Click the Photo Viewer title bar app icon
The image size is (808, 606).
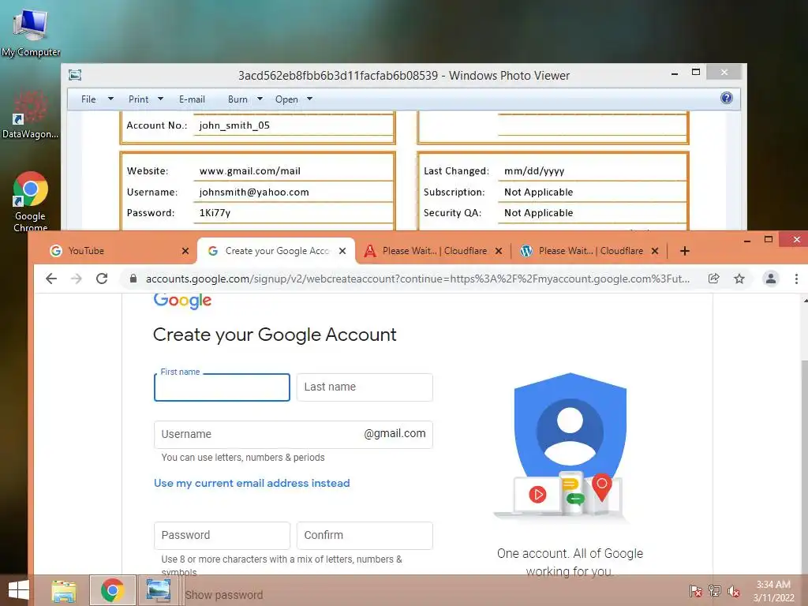tap(75, 75)
